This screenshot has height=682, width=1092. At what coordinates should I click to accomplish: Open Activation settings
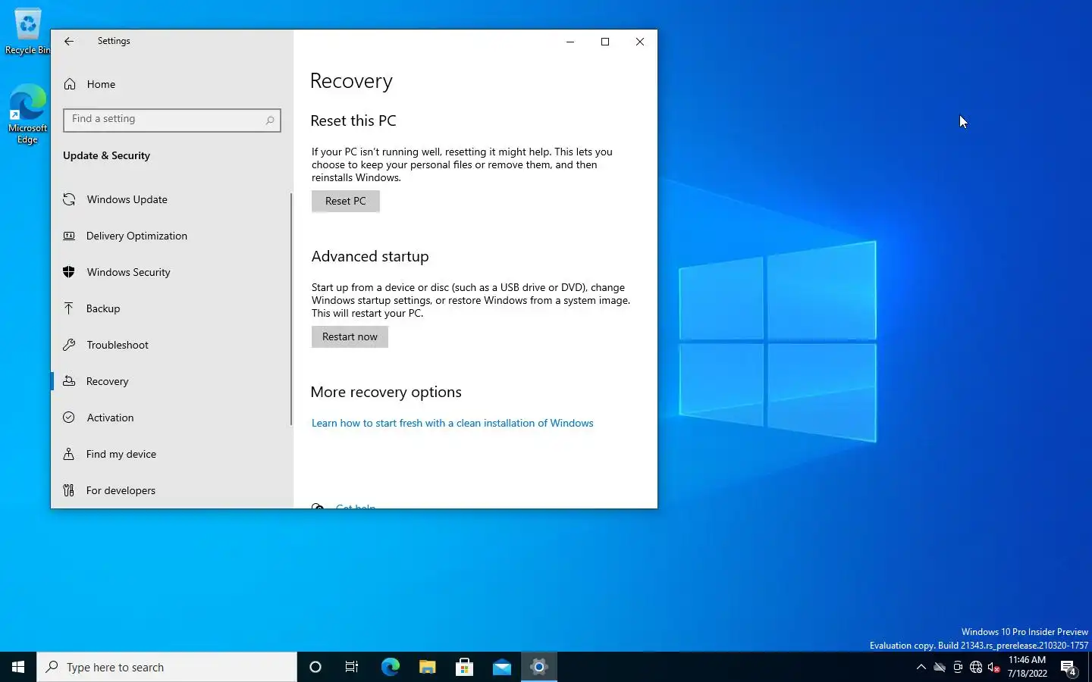pos(172,418)
